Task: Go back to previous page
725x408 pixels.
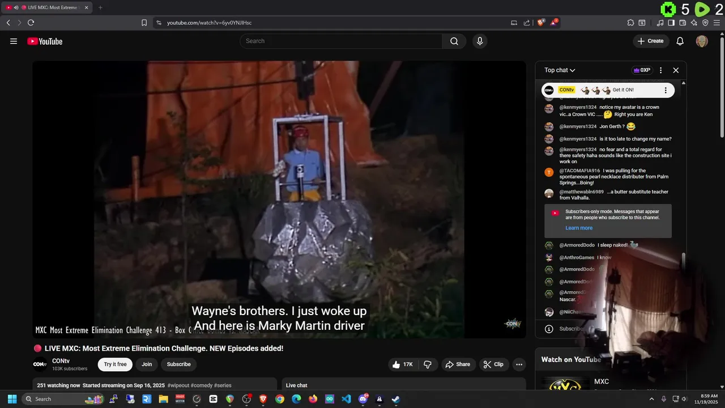Action: [x=8, y=23]
